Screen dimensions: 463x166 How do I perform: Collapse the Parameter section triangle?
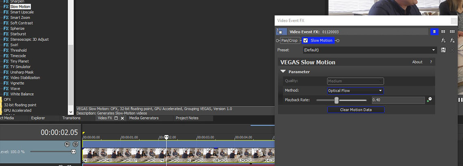click(x=283, y=72)
